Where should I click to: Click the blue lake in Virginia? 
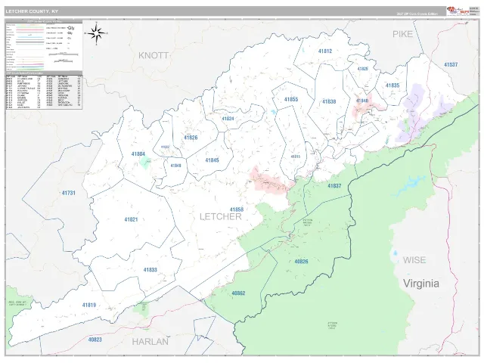tap(410, 185)
